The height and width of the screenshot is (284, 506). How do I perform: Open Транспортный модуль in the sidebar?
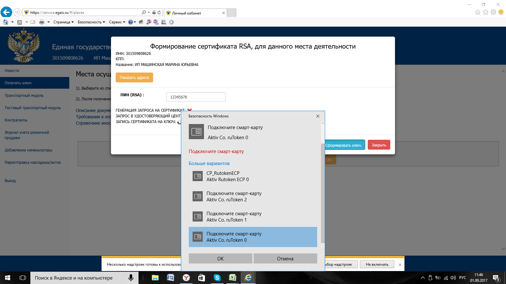point(24,96)
